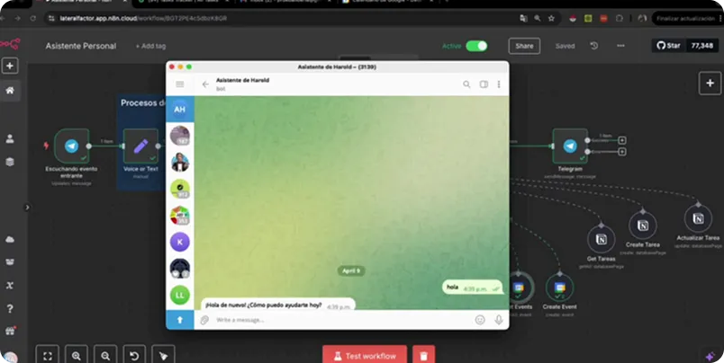Click the Write a message field
The height and width of the screenshot is (363, 724).
coord(333,320)
